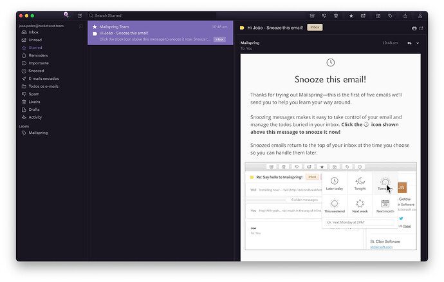
Task: Compose a new message
Action: tap(80, 16)
